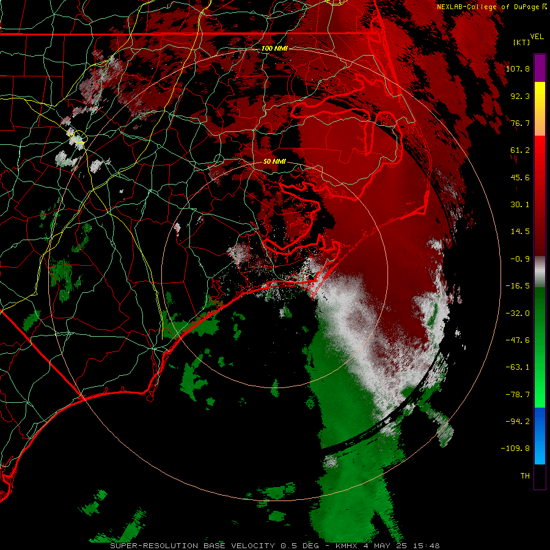Click the TH legend label

tap(525, 476)
